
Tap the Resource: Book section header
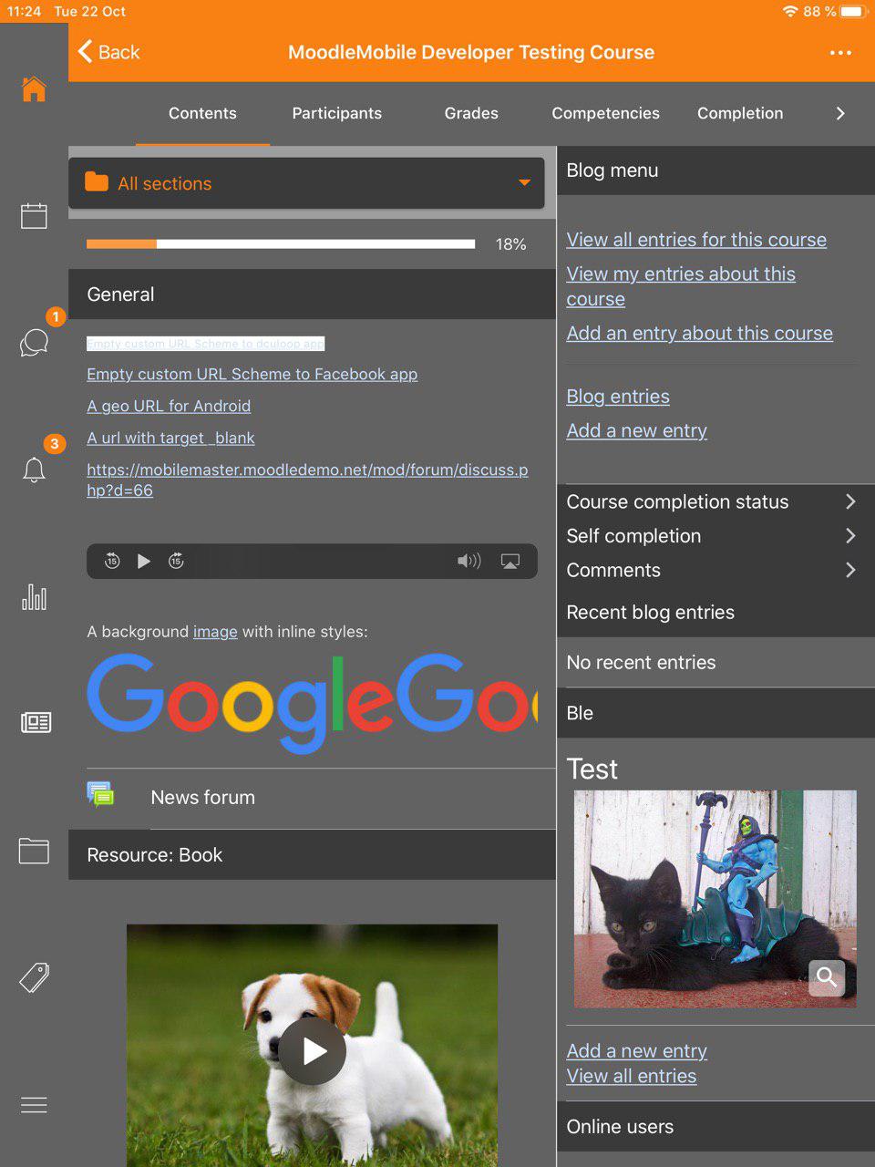[312, 854]
